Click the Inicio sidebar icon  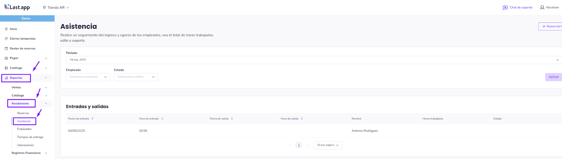(x=6, y=29)
